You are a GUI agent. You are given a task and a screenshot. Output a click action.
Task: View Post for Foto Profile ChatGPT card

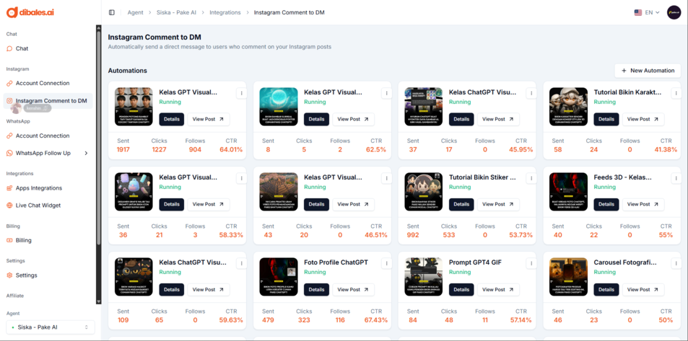click(x=353, y=290)
